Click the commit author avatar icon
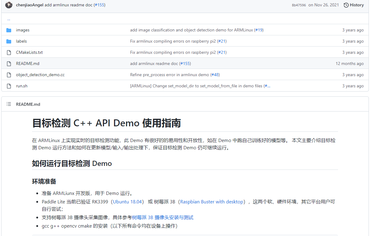 point(9,5)
